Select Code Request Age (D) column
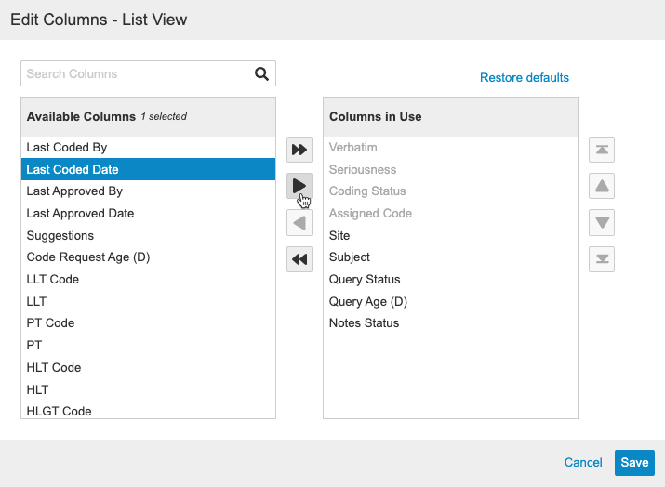665x487 pixels. 88,257
